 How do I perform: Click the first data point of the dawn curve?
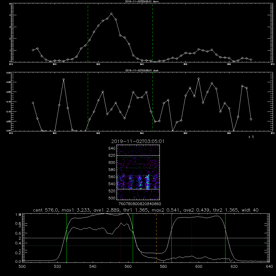click(33, 50)
